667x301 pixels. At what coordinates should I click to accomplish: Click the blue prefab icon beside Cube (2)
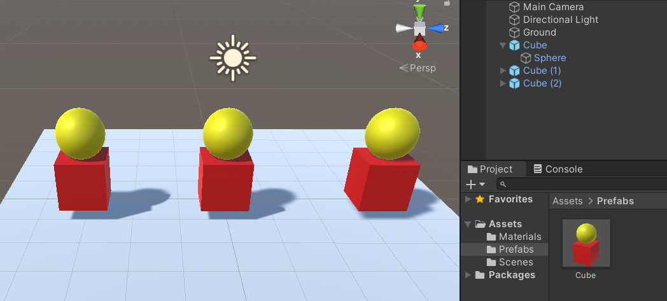pyautogui.click(x=514, y=83)
